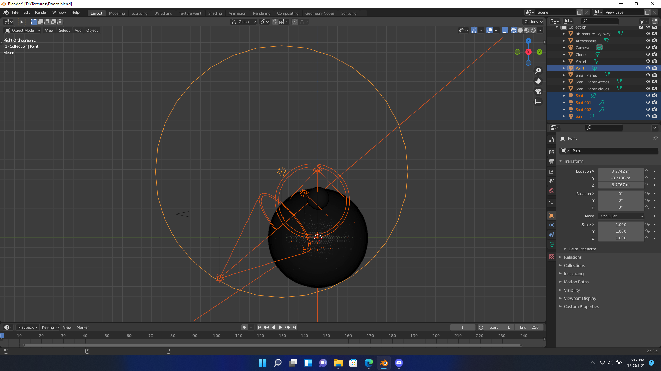Image resolution: width=661 pixels, height=371 pixels.
Task: Switch to the Shading workspace tab
Action: coord(215,13)
